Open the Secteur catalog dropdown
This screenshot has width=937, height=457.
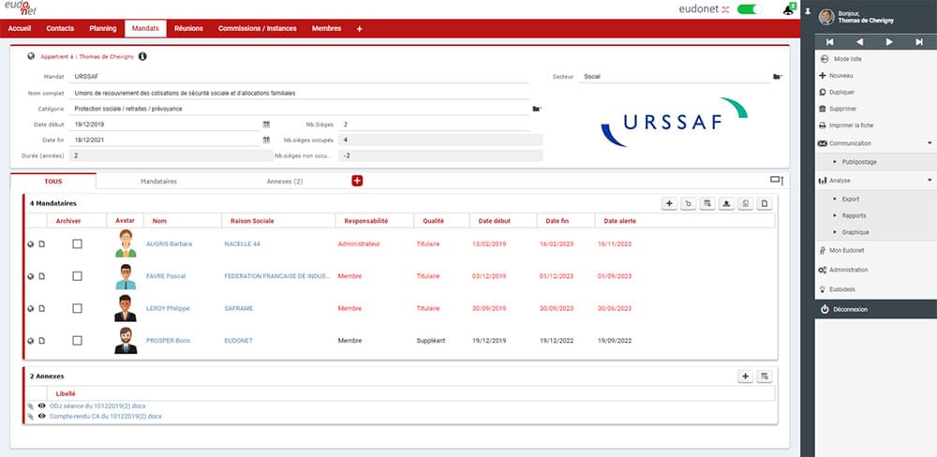tap(777, 77)
